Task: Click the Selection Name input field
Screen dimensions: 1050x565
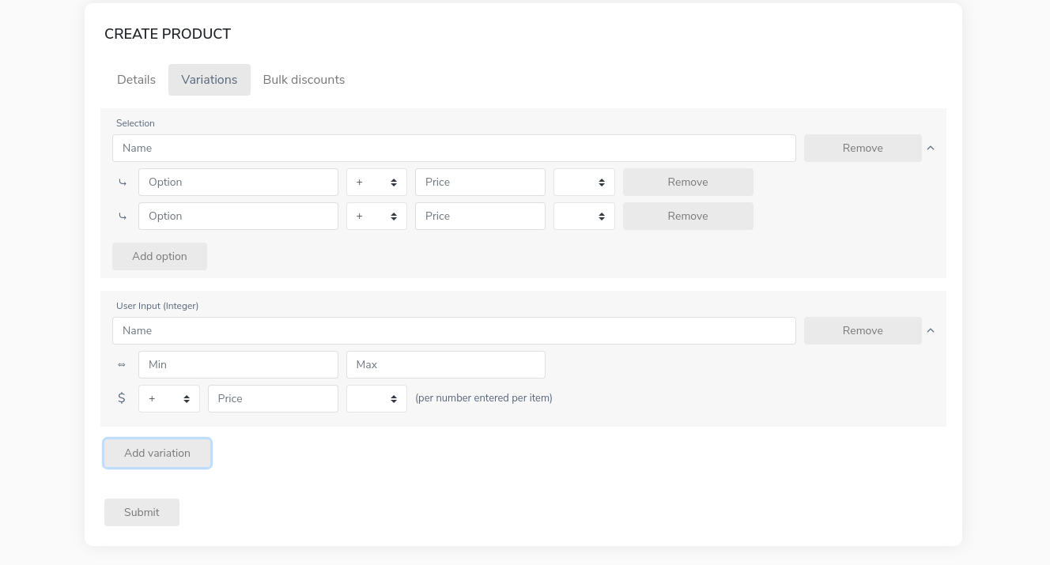Action: click(x=454, y=148)
